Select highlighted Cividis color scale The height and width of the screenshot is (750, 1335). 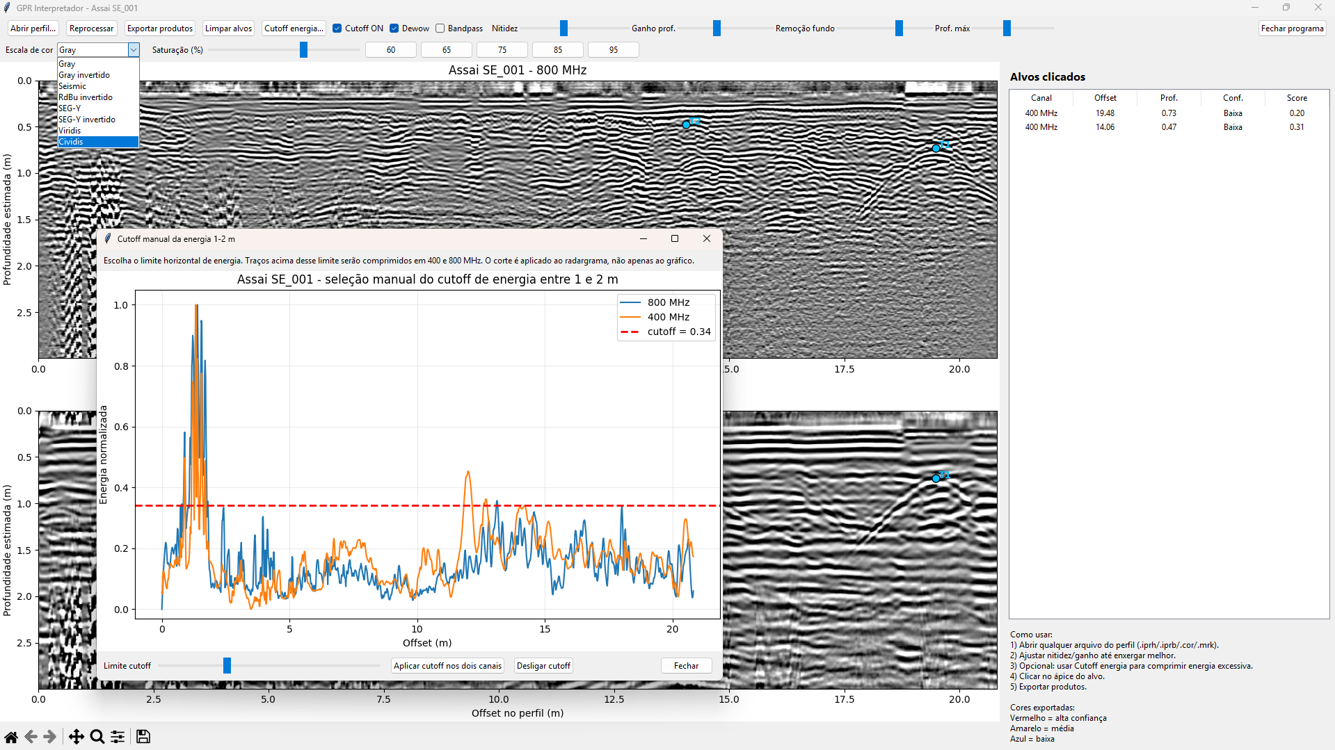tap(98, 142)
